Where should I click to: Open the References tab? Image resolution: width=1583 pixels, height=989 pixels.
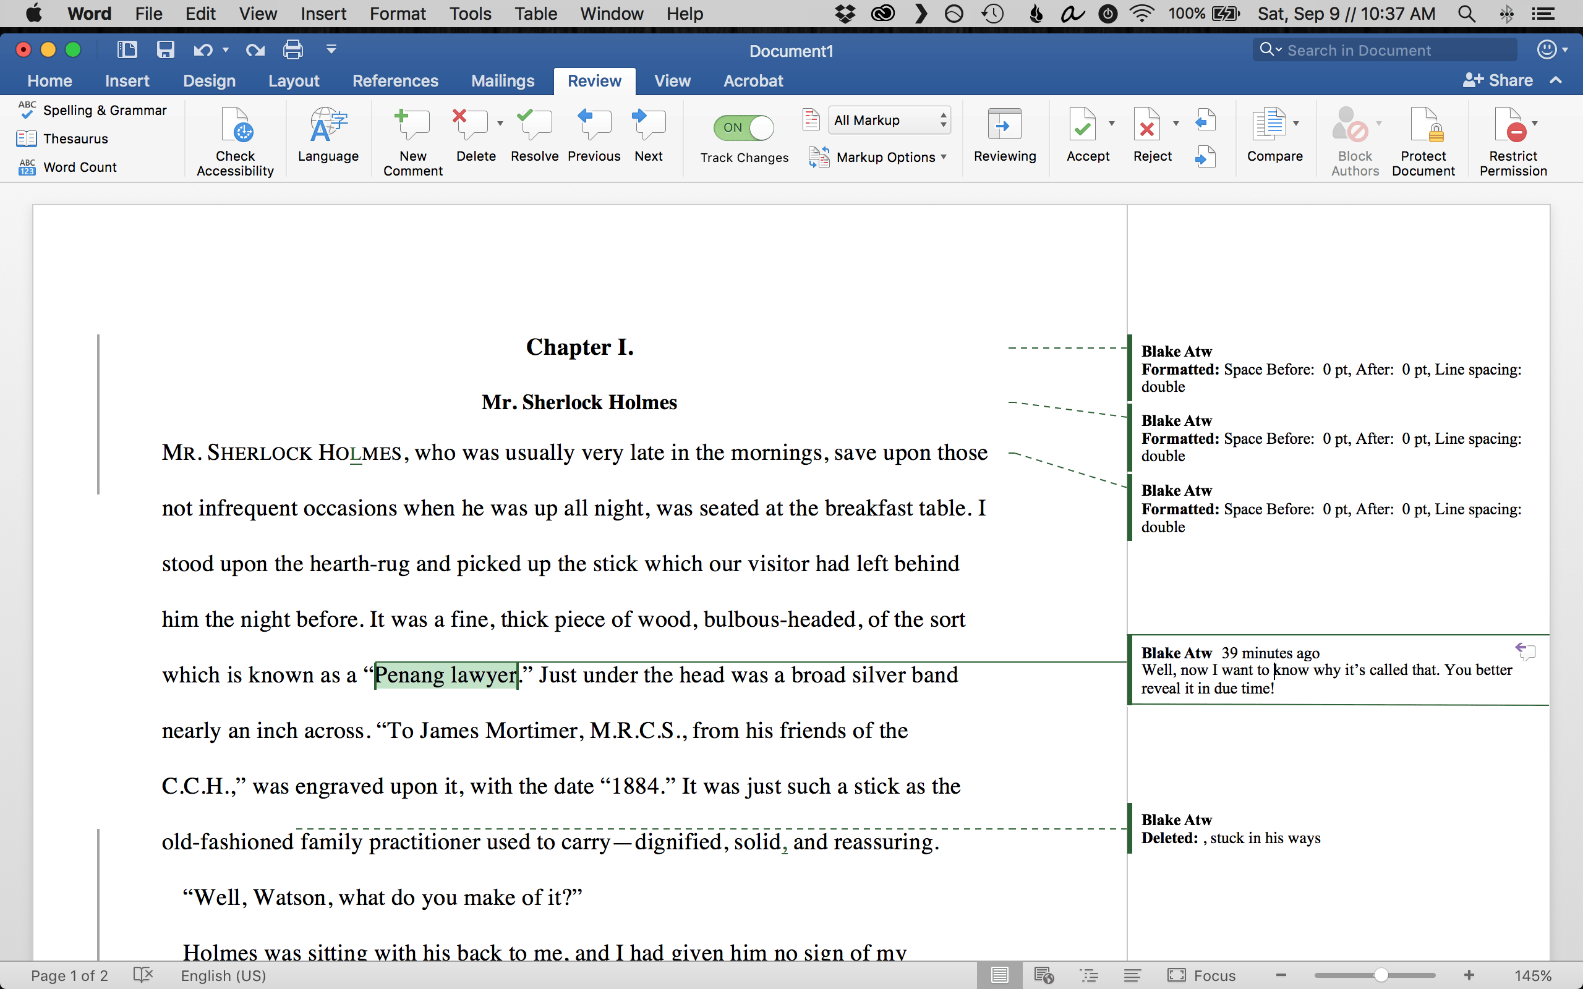click(x=395, y=80)
